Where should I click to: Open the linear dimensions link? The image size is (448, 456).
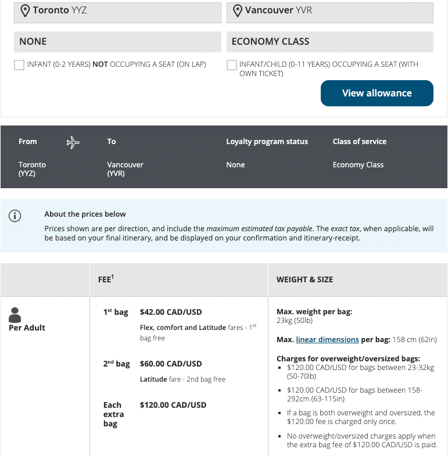pos(327,339)
